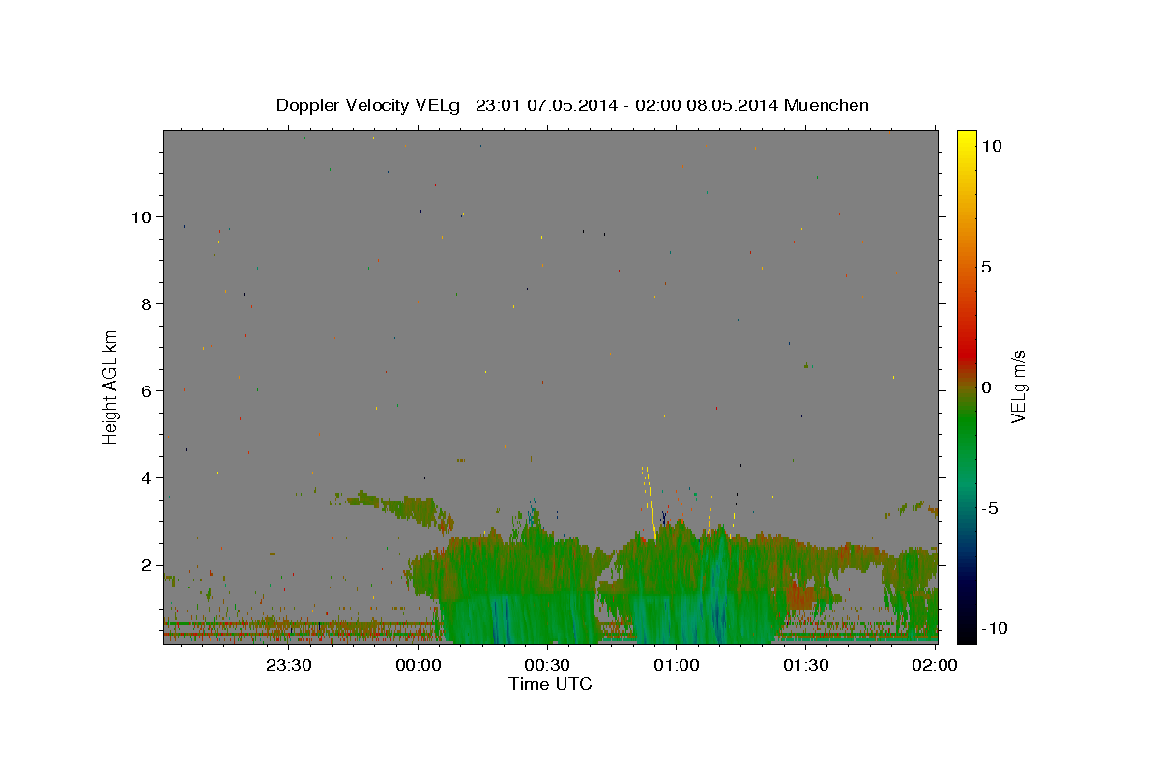Click the plot title "Doppler Velocity VELg"

click(370, 105)
